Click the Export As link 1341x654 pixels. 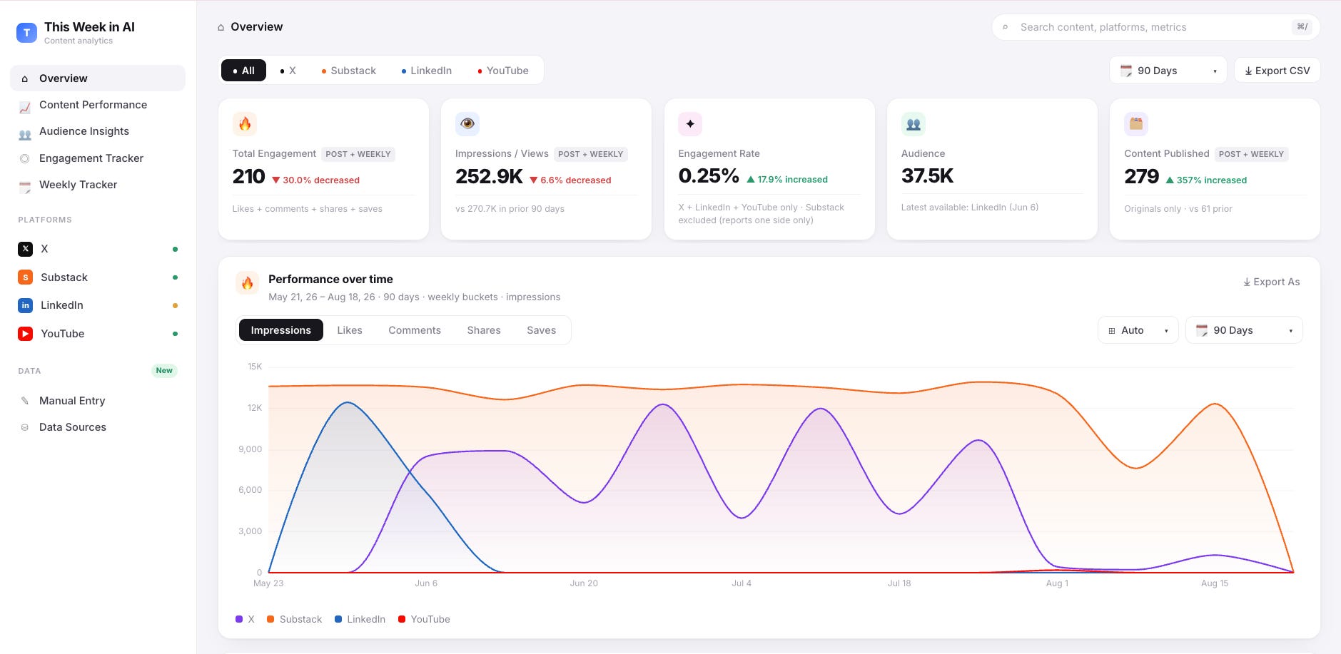pos(1271,282)
